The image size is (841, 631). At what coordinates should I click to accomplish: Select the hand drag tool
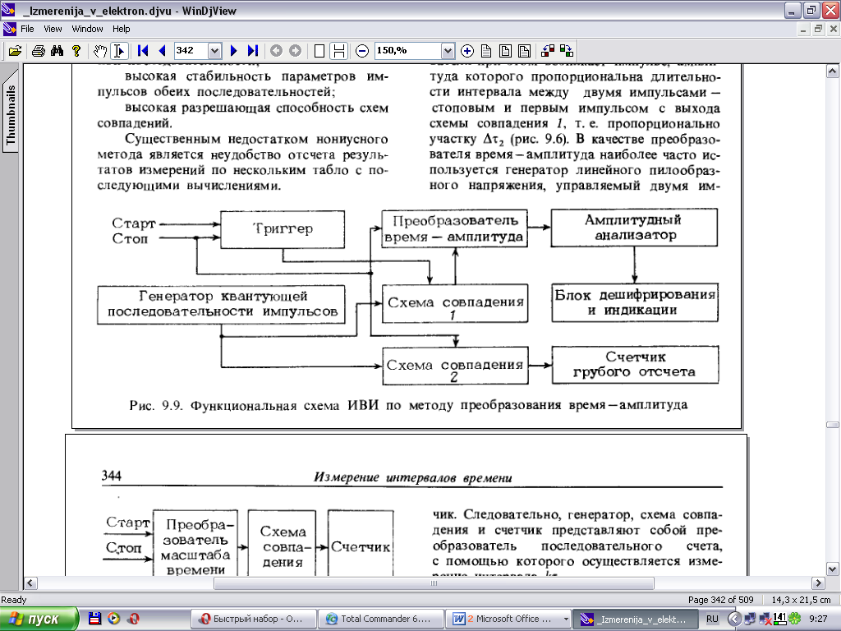coord(99,50)
